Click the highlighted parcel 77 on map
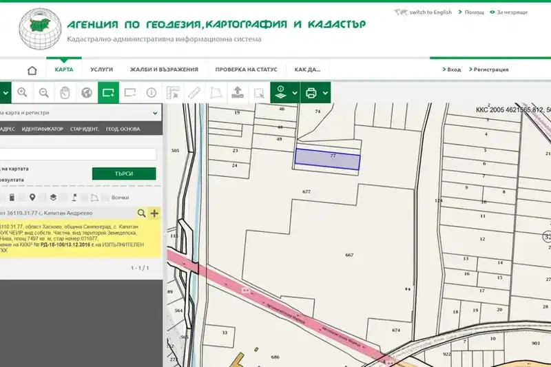Viewport: 551px width, 367px height. tap(327, 160)
